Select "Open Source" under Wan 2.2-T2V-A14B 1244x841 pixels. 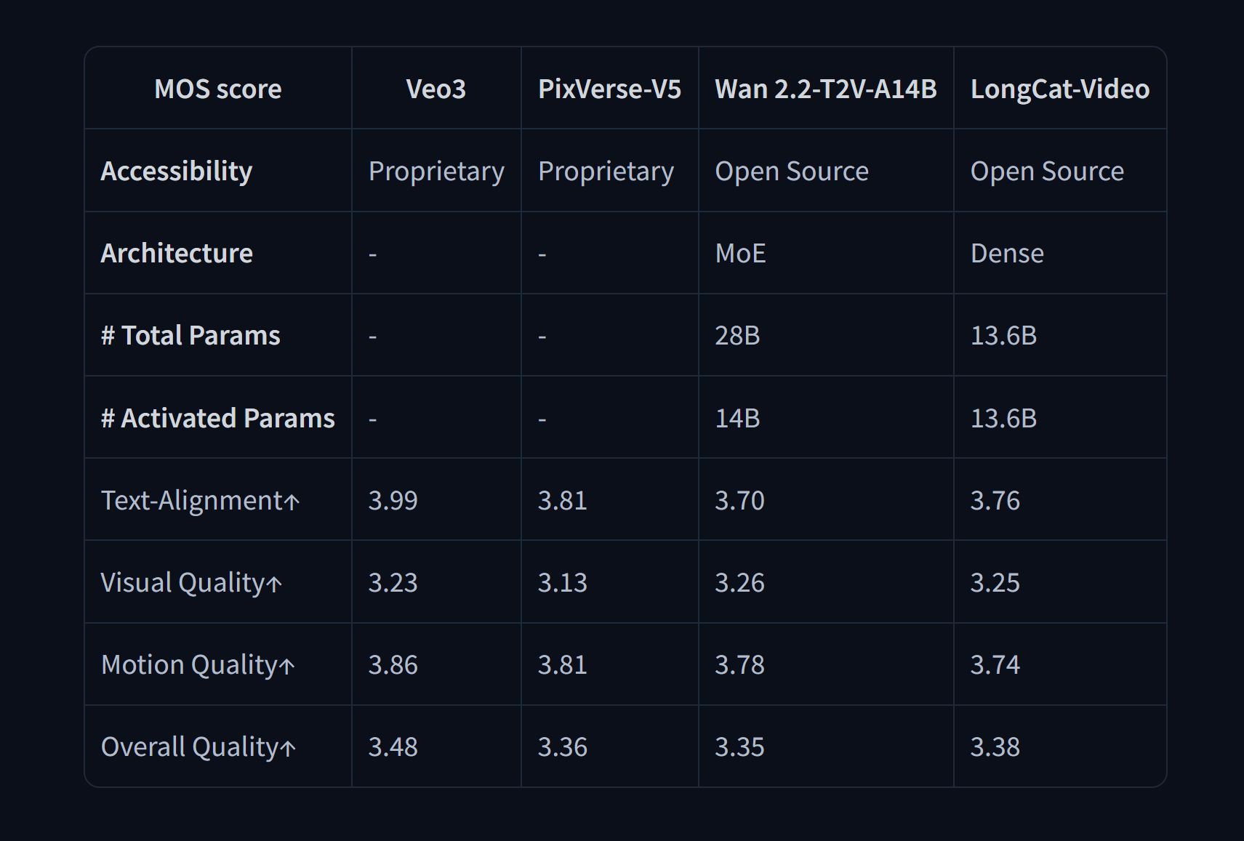pos(792,171)
